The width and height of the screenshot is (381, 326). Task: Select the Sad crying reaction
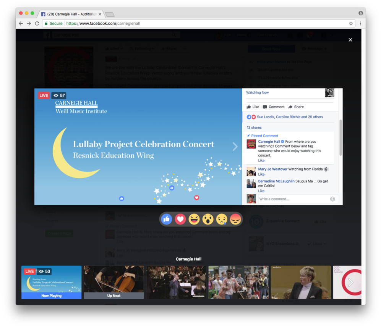pyautogui.click(x=222, y=219)
